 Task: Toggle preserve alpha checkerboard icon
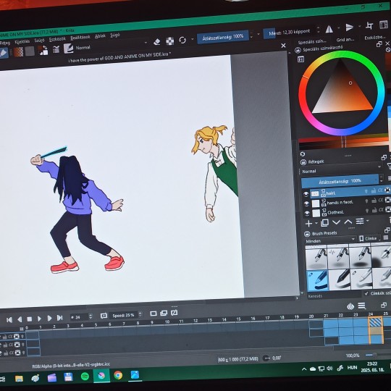pyautogui.click(x=170, y=41)
